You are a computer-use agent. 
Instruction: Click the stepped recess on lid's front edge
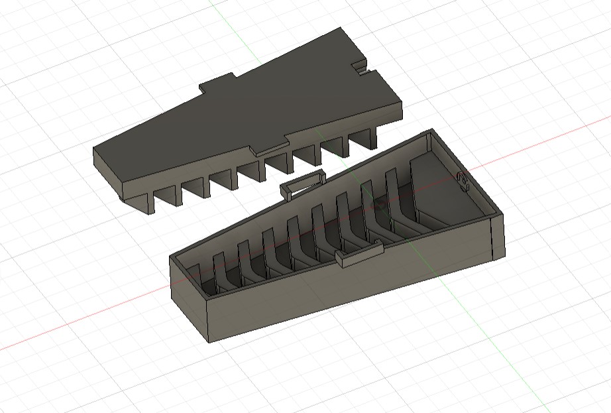pos(270,147)
